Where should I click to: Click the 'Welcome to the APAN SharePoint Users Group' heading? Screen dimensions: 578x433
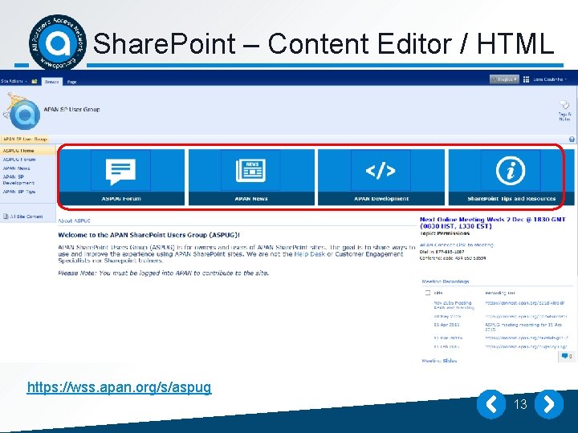(x=149, y=235)
